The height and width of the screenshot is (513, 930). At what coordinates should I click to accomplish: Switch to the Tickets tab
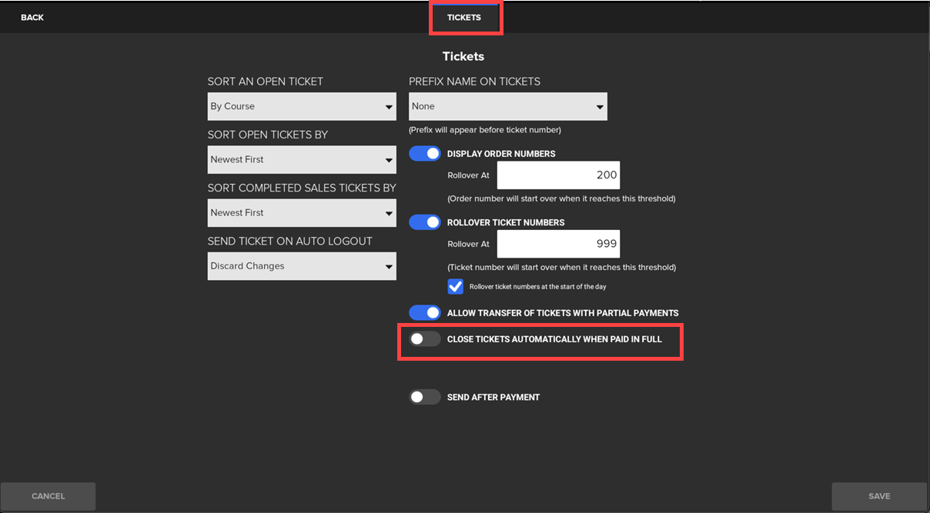point(464,18)
